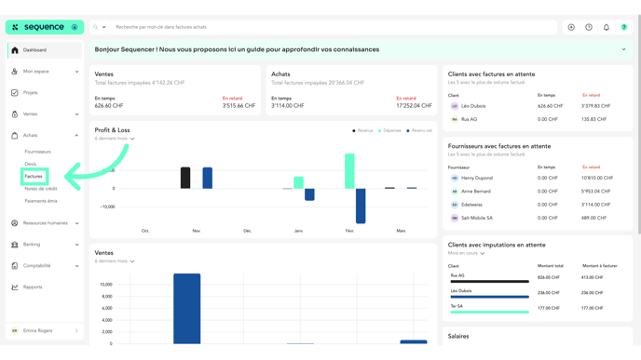641x360 pixels.
Task: Click the tall November bar in Ventes chart
Action: (x=187, y=309)
